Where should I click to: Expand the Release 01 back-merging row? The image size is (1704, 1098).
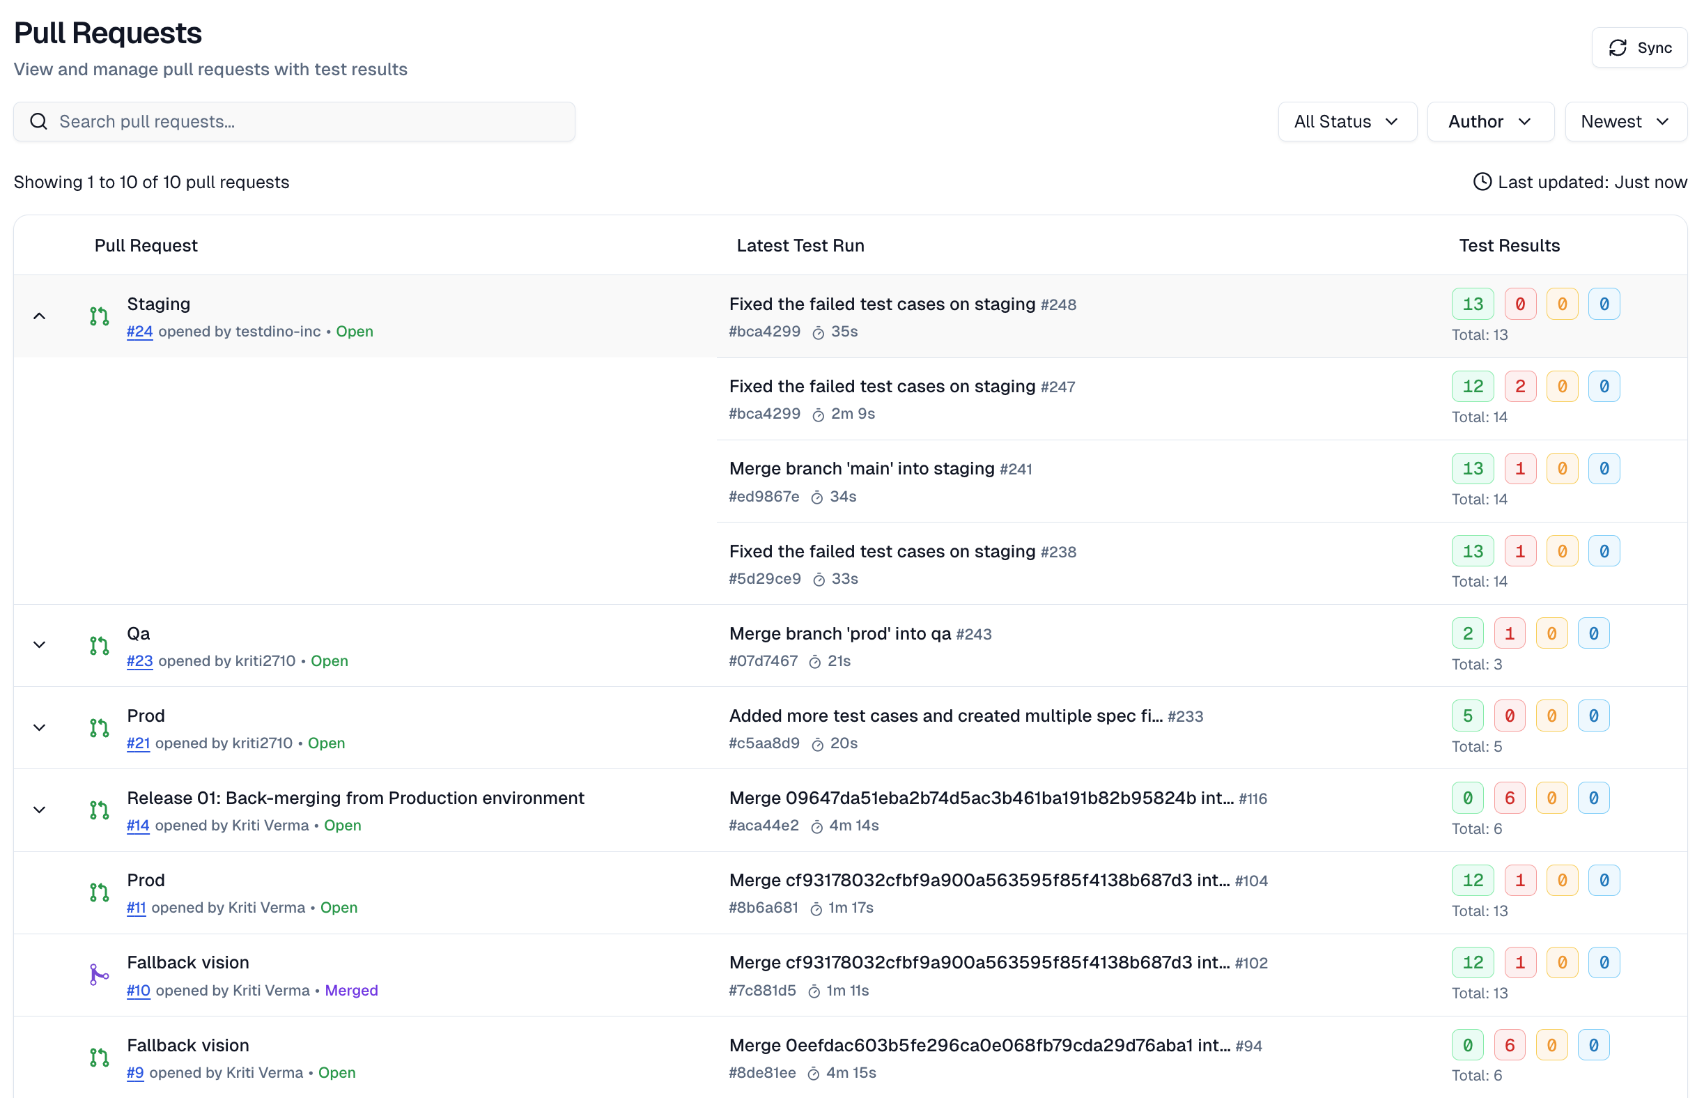(39, 810)
